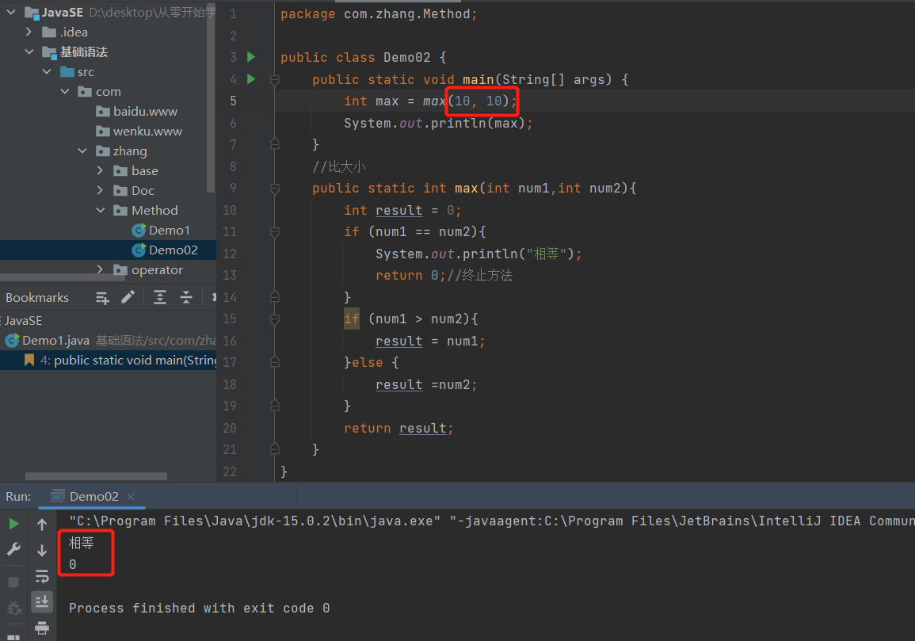Click the Bookmarks panel title
The width and height of the screenshot is (915, 641).
click(37, 298)
